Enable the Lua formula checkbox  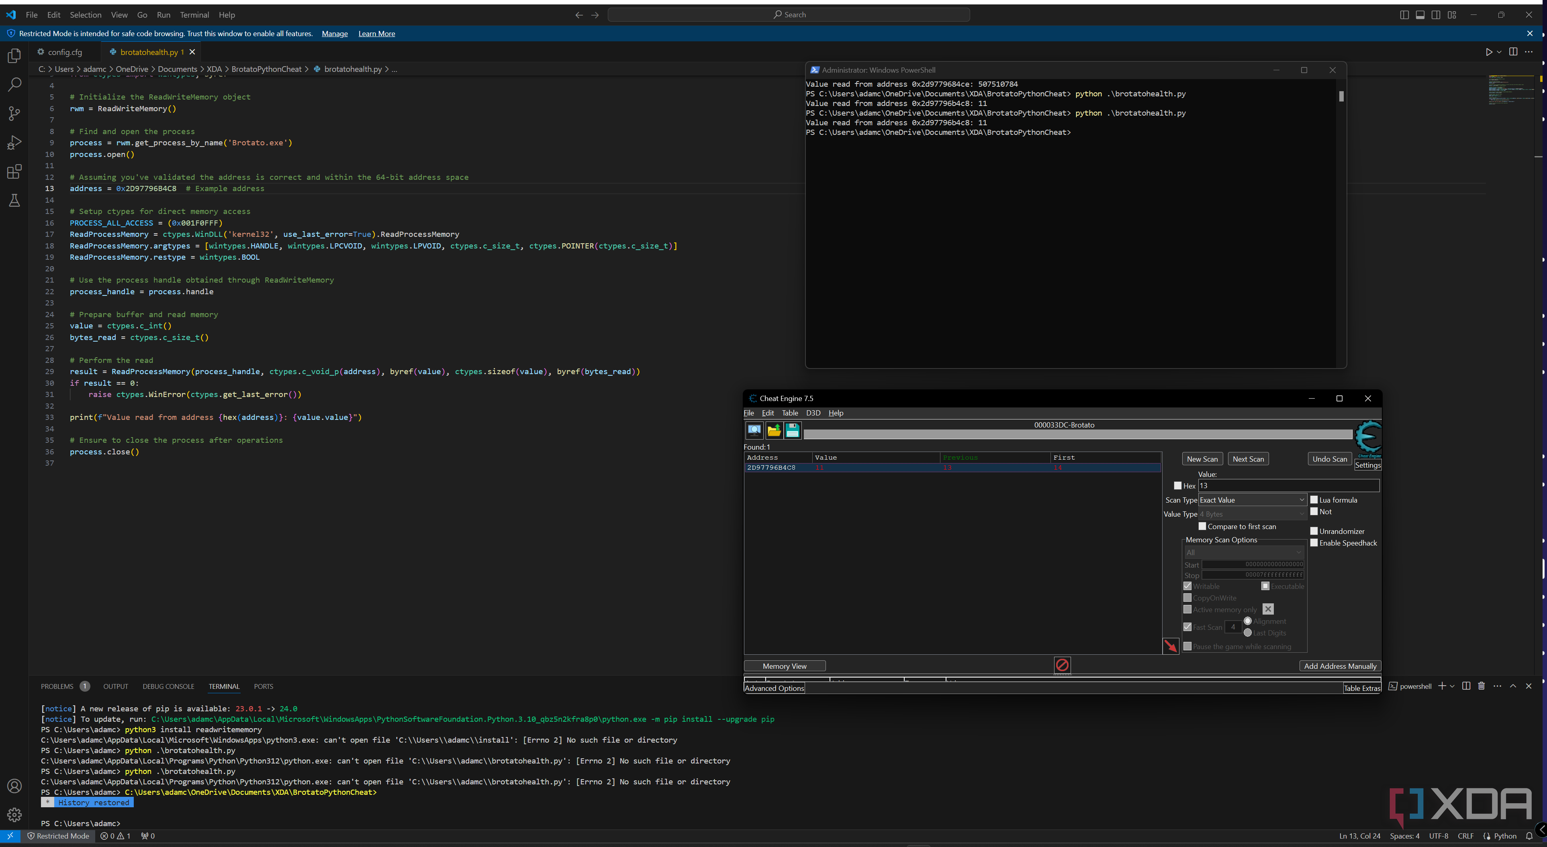pyautogui.click(x=1314, y=499)
